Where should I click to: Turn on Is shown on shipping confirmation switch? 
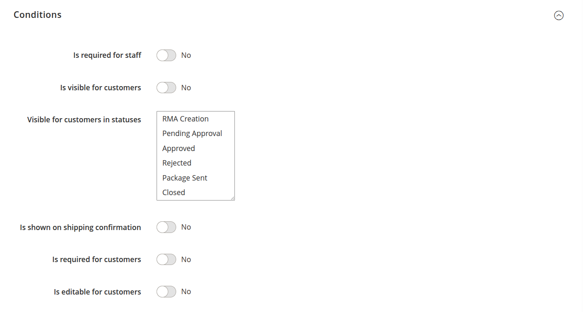coord(166,227)
